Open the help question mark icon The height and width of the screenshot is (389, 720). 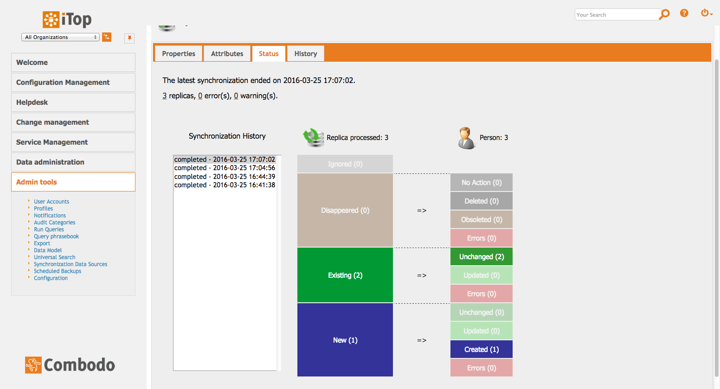[684, 13]
